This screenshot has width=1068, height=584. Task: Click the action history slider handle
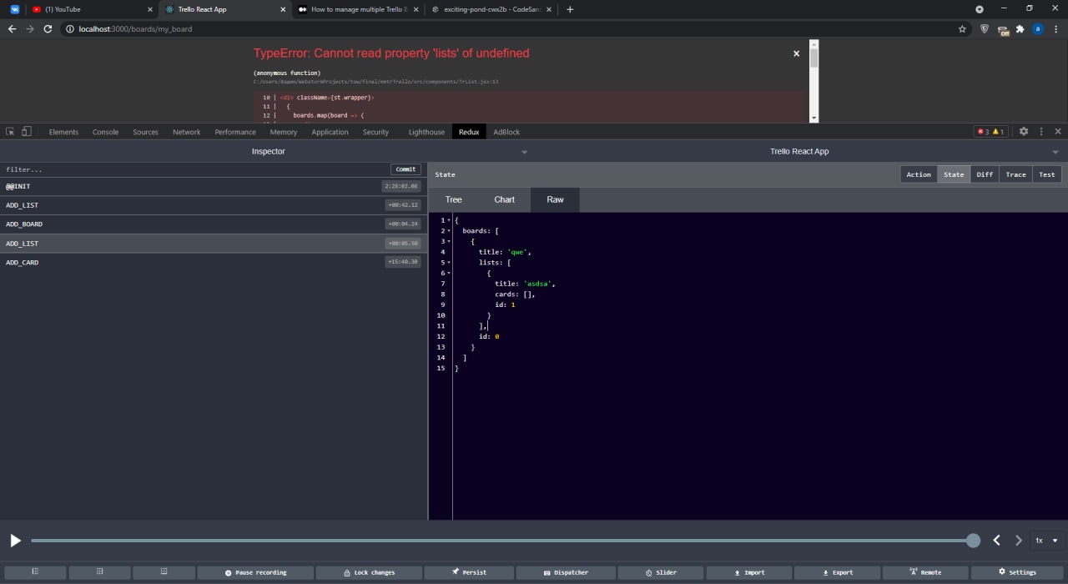973,541
